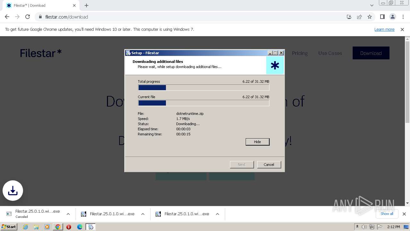Cancel the Filestar setup
This screenshot has height=231, width=410.
tap(269, 165)
